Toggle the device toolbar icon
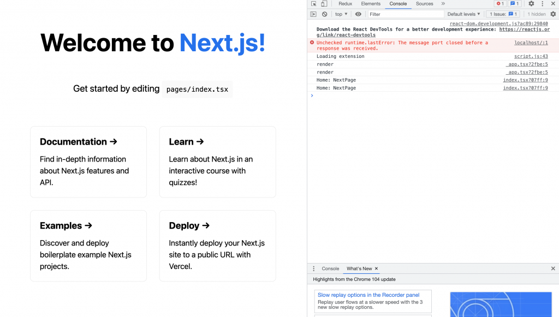The image size is (559, 317). [324, 4]
